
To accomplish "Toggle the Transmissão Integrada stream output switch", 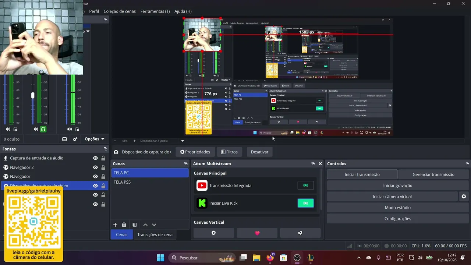I will [306, 185].
